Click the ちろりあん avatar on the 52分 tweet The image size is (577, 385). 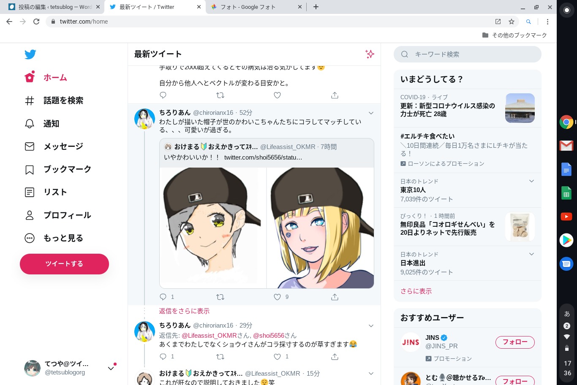144,119
